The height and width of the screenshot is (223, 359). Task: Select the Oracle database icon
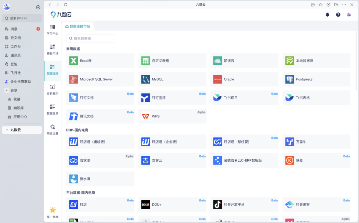tap(217, 79)
